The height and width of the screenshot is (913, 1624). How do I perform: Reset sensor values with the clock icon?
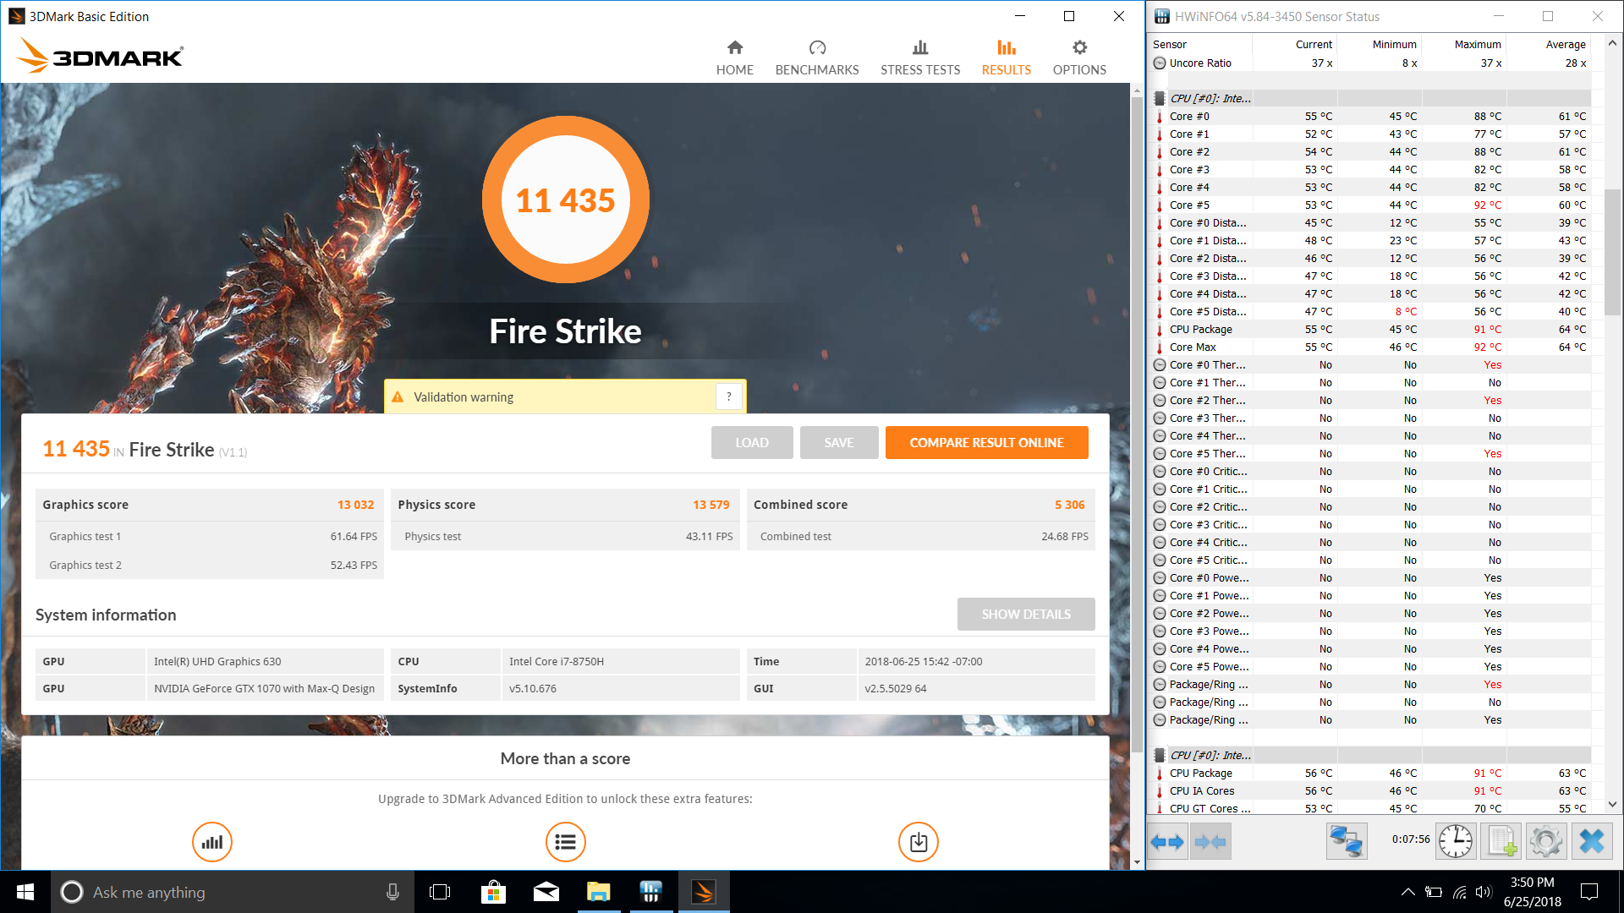pyautogui.click(x=1456, y=841)
